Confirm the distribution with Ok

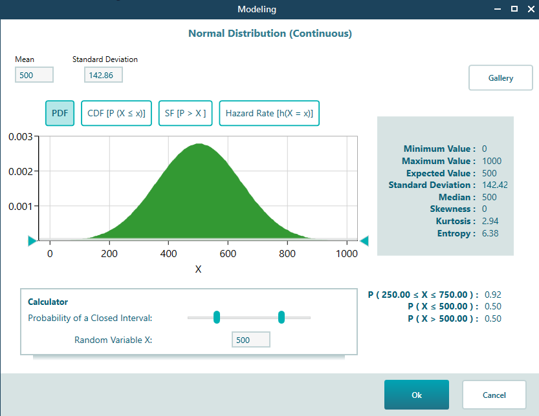(x=416, y=395)
